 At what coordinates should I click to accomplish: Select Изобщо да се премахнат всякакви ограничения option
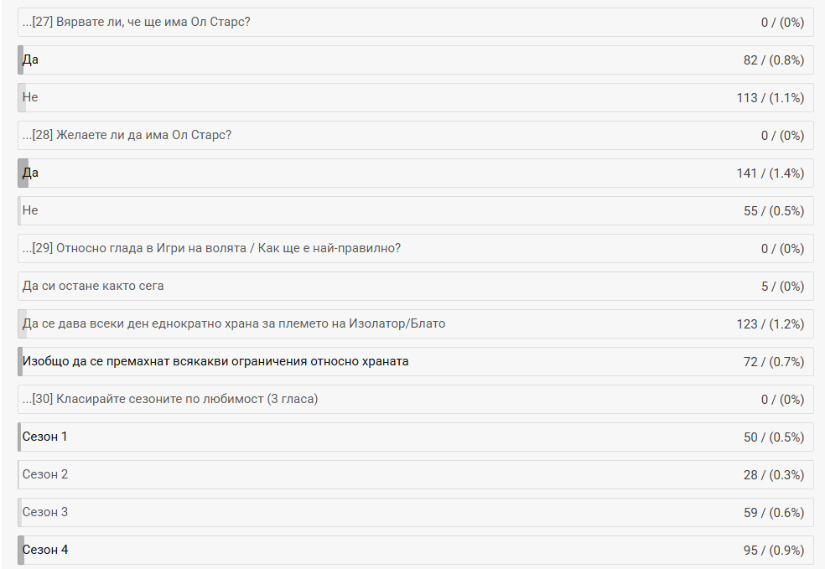pyautogui.click(x=215, y=361)
